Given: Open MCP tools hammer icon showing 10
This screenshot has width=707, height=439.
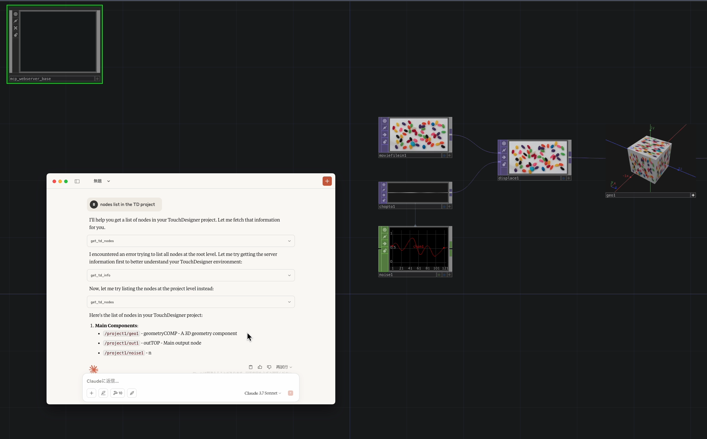Looking at the screenshot, I should coord(118,393).
